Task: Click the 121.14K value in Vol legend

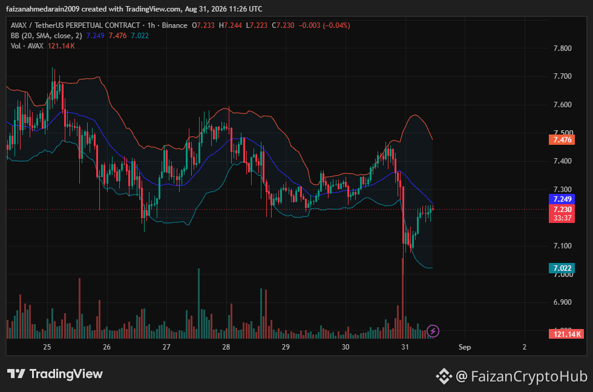Action: [61, 46]
